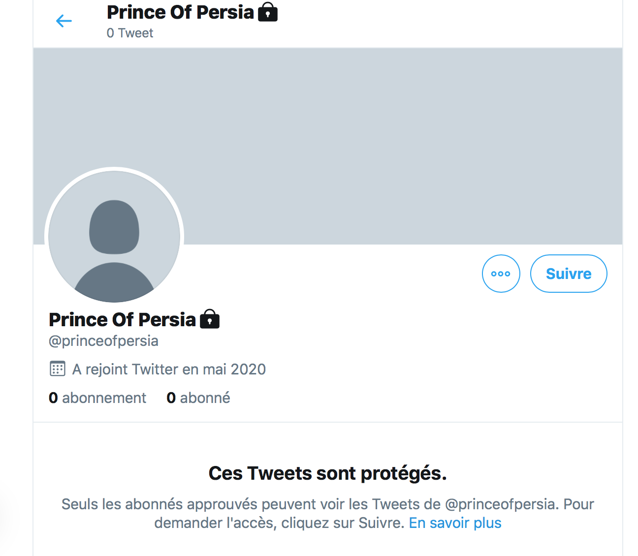Click "Seuls les abonnés approuvés" explanation text

[x=159, y=504]
